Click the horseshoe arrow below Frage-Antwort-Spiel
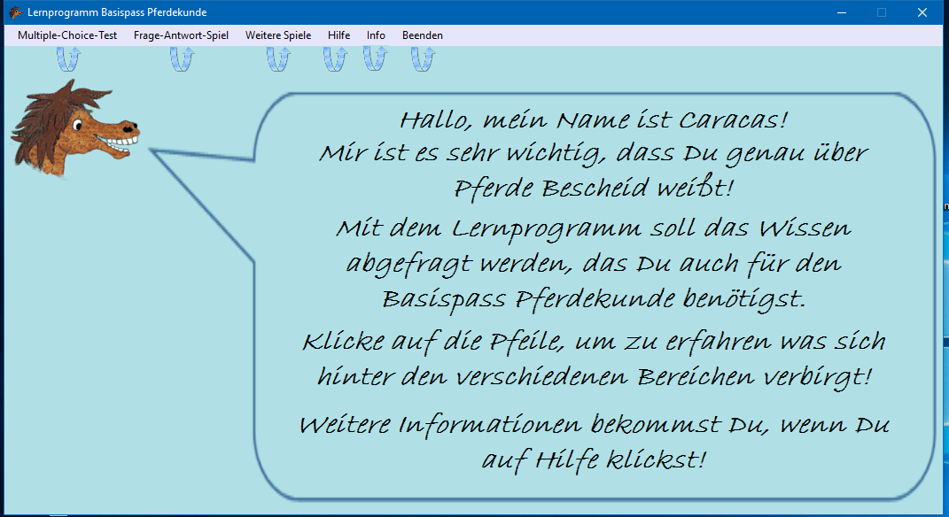Screen dimensions: 949x517 pos(181,57)
